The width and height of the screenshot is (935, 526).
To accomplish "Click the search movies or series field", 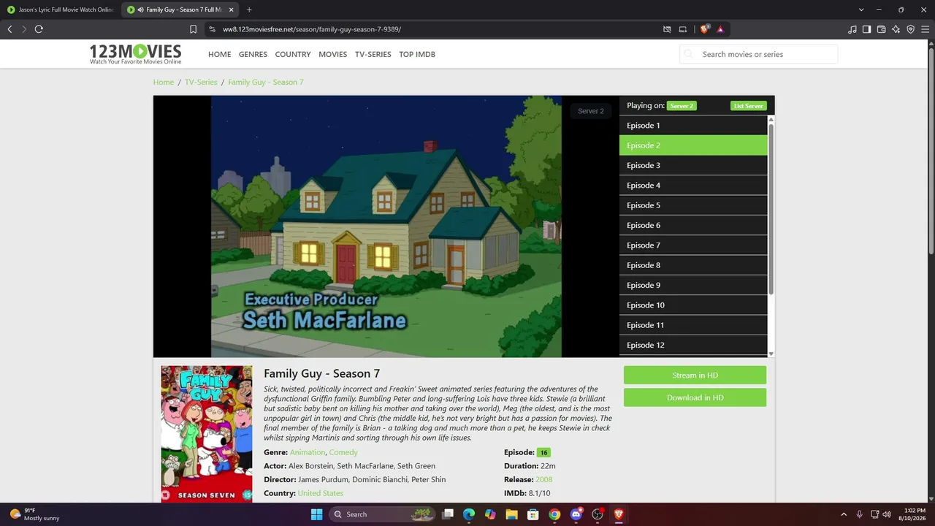I will (758, 54).
